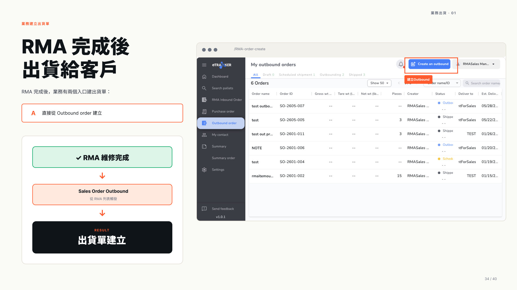This screenshot has height=290, width=517.
Task: Open notifications bell icon
Action: (x=401, y=64)
